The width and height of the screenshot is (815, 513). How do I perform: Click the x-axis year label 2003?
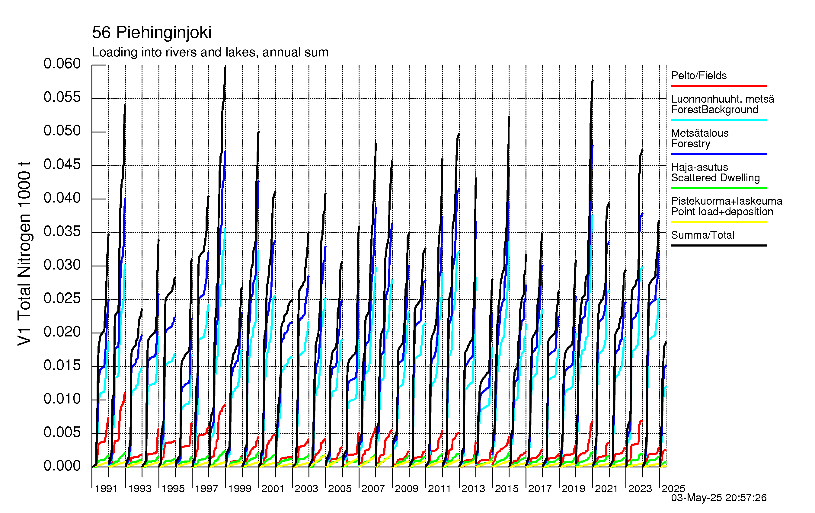(x=306, y=489)
